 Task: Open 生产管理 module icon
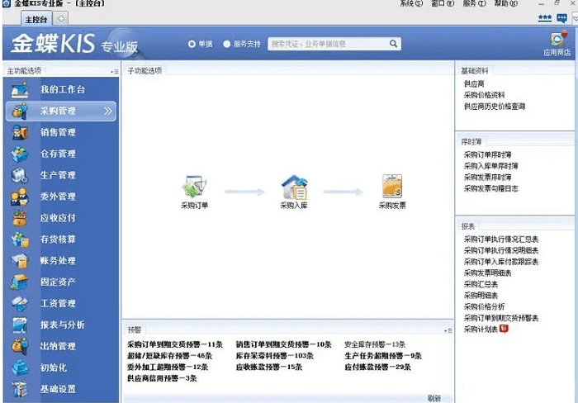20,175
